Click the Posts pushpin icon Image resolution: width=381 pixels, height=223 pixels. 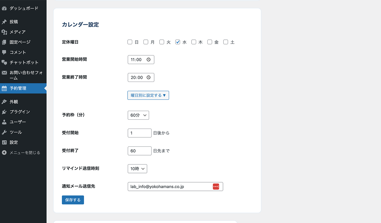[x=4, y=22]
